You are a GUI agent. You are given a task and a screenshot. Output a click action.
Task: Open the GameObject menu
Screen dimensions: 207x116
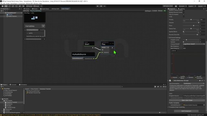pyautogui.click(x=14, y=4)
